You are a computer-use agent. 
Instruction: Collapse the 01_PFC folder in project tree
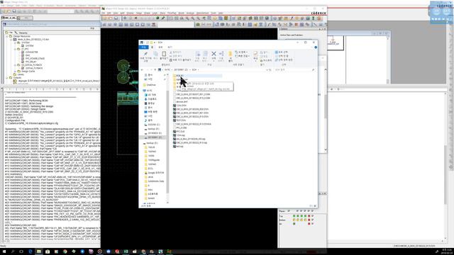[x=15, y=49]
